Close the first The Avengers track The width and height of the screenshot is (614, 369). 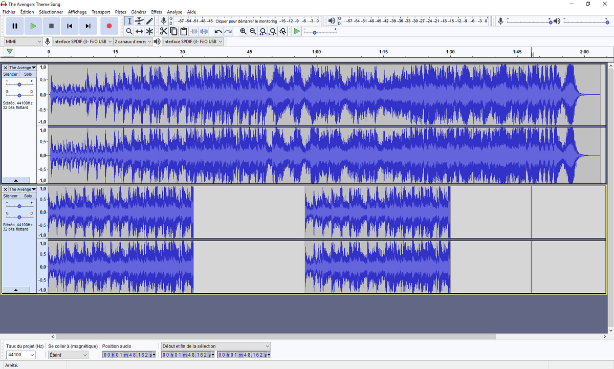tap(6, 68)
